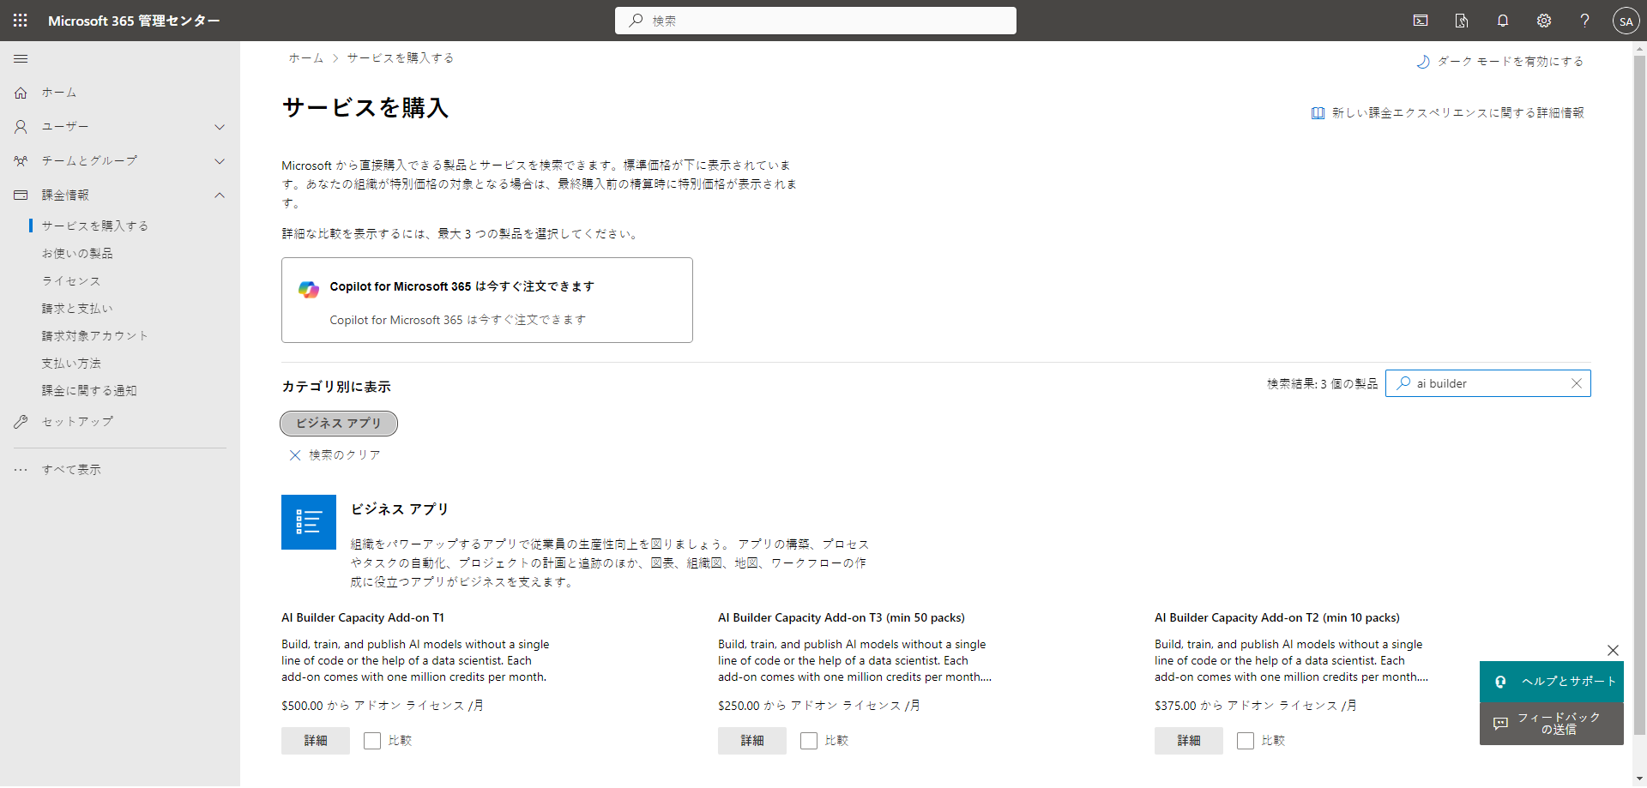1647x788 pixels.
Task: Open 新しい課金エクスペリエンスに関する詳細情報 link
Action: click(1458, 113)
